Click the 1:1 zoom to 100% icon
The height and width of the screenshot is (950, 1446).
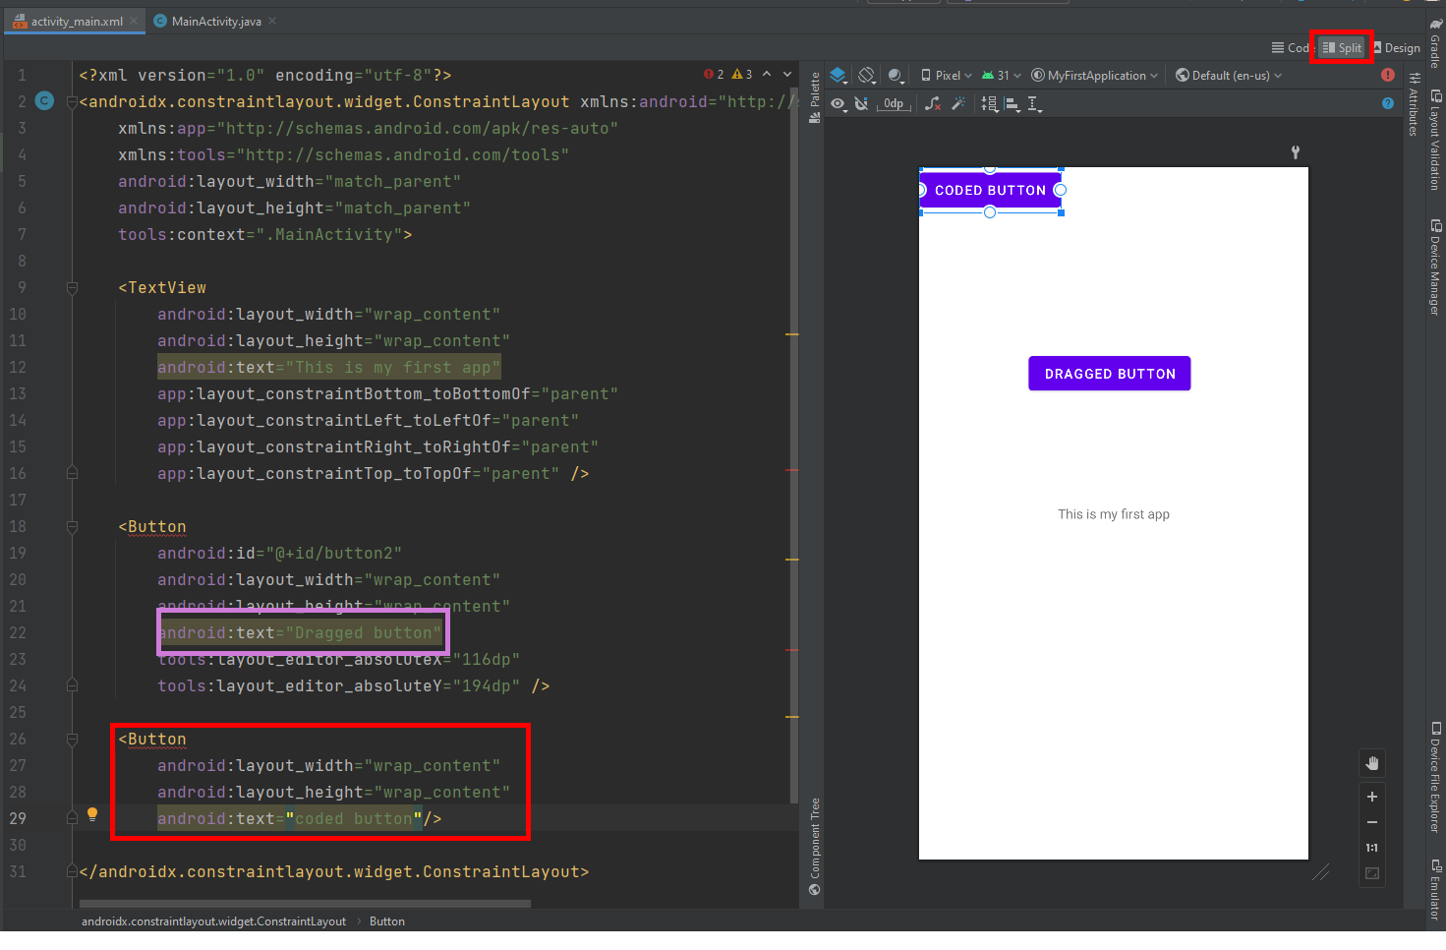1372,848
